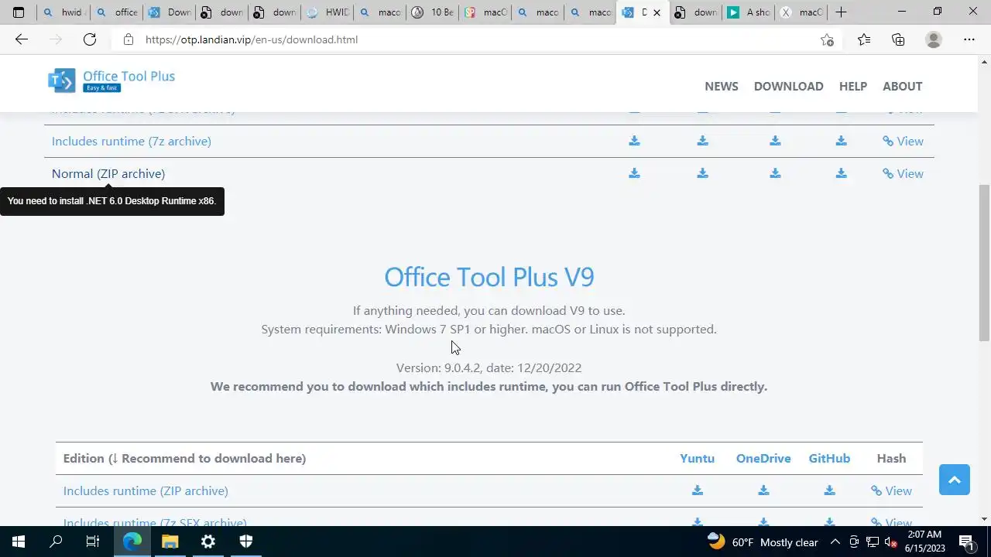
Task: View site information lock icon
Action: [x=129, y=39]
